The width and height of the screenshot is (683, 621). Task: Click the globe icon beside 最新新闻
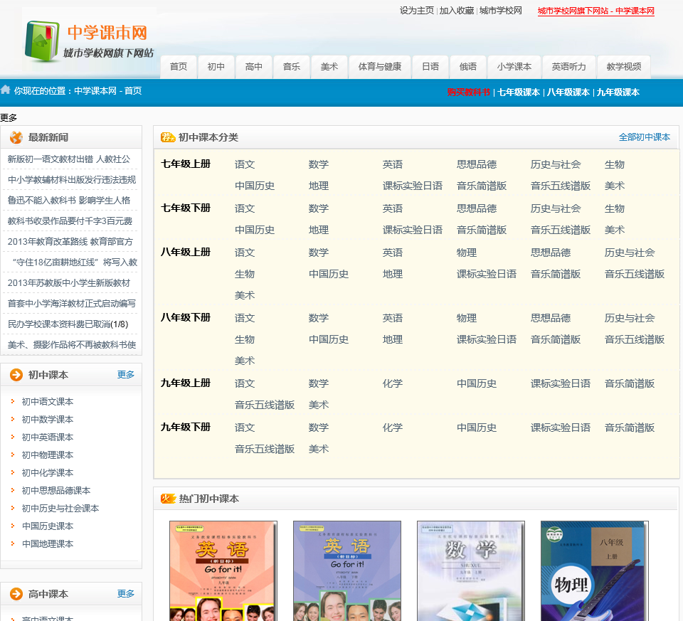click(16, 137)
